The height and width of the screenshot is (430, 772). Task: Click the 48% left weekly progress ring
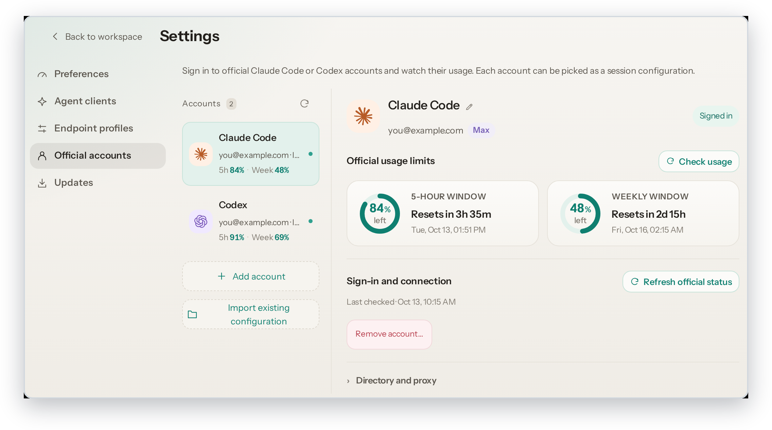click(x=580, y=214)
